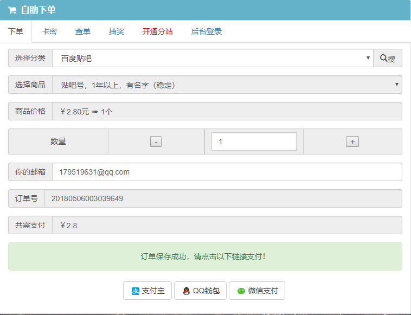The image size is (411, 315).
Task: Pay with the 支付宝 button
Action: pos(147,291)
